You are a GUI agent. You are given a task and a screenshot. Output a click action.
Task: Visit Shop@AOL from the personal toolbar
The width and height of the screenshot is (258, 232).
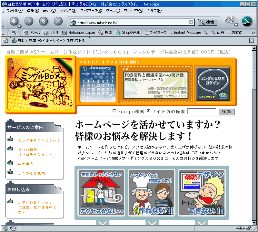(x=127, y=33)
